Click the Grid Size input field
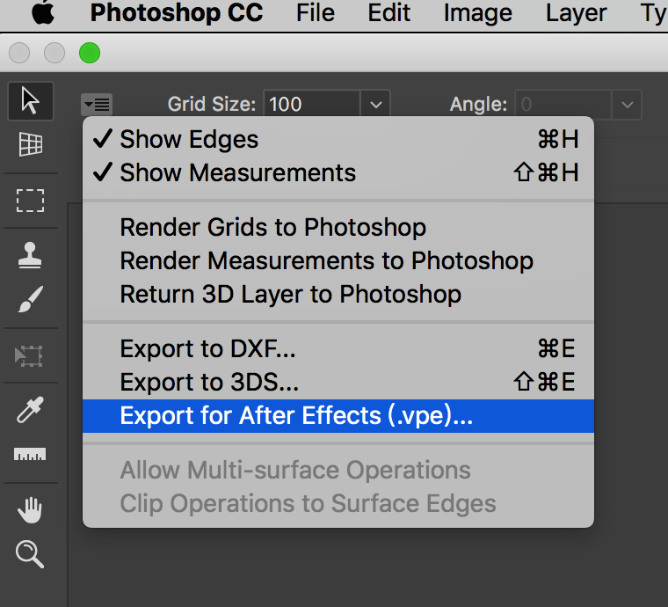The image size is (668, 607). point(311,105)
